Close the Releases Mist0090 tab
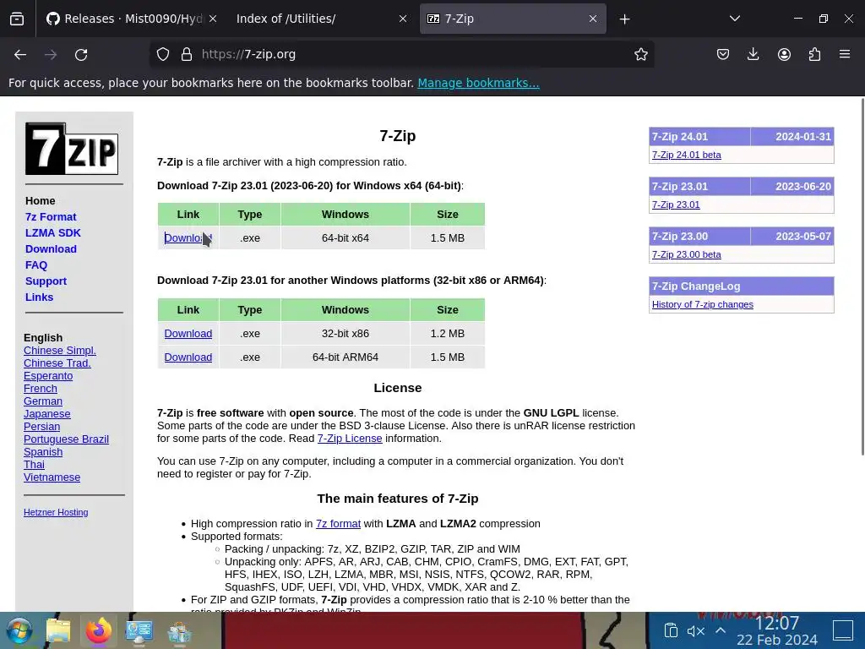865x649 pixels. tap(213, 19)
